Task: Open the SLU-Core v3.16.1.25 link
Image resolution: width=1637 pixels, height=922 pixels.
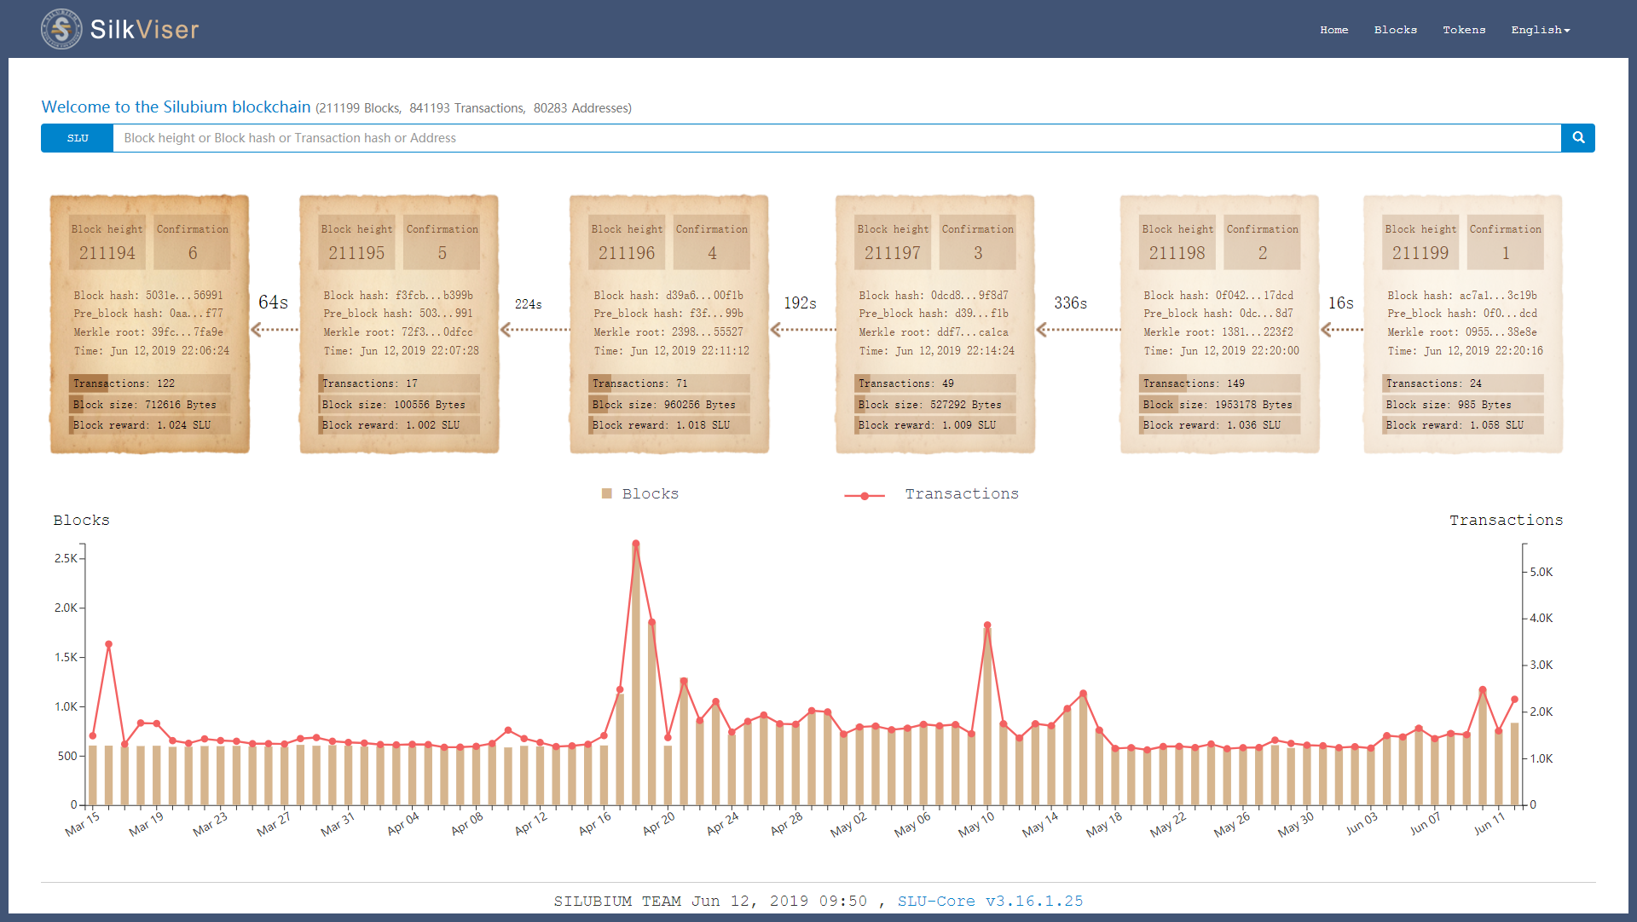Action: (990, 901)
